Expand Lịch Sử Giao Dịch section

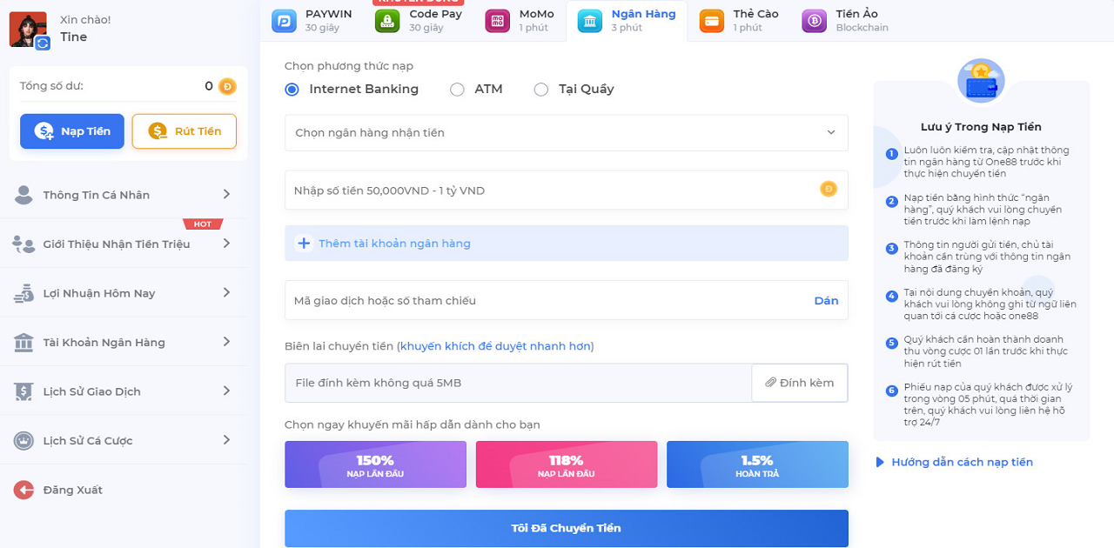122,391
